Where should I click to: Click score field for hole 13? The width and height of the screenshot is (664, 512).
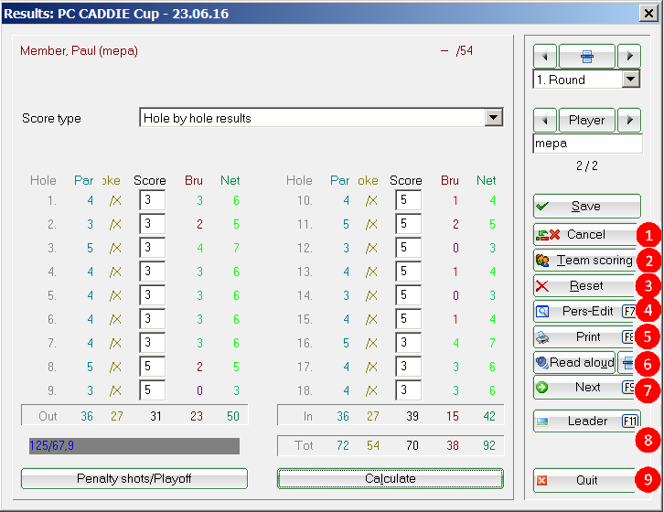pyautogui.click(x=409, y=271)
